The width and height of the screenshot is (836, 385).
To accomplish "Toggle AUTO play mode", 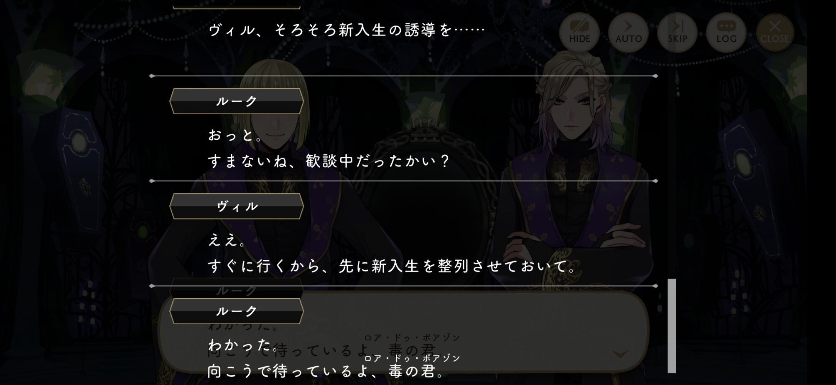I will click(628, 32).
